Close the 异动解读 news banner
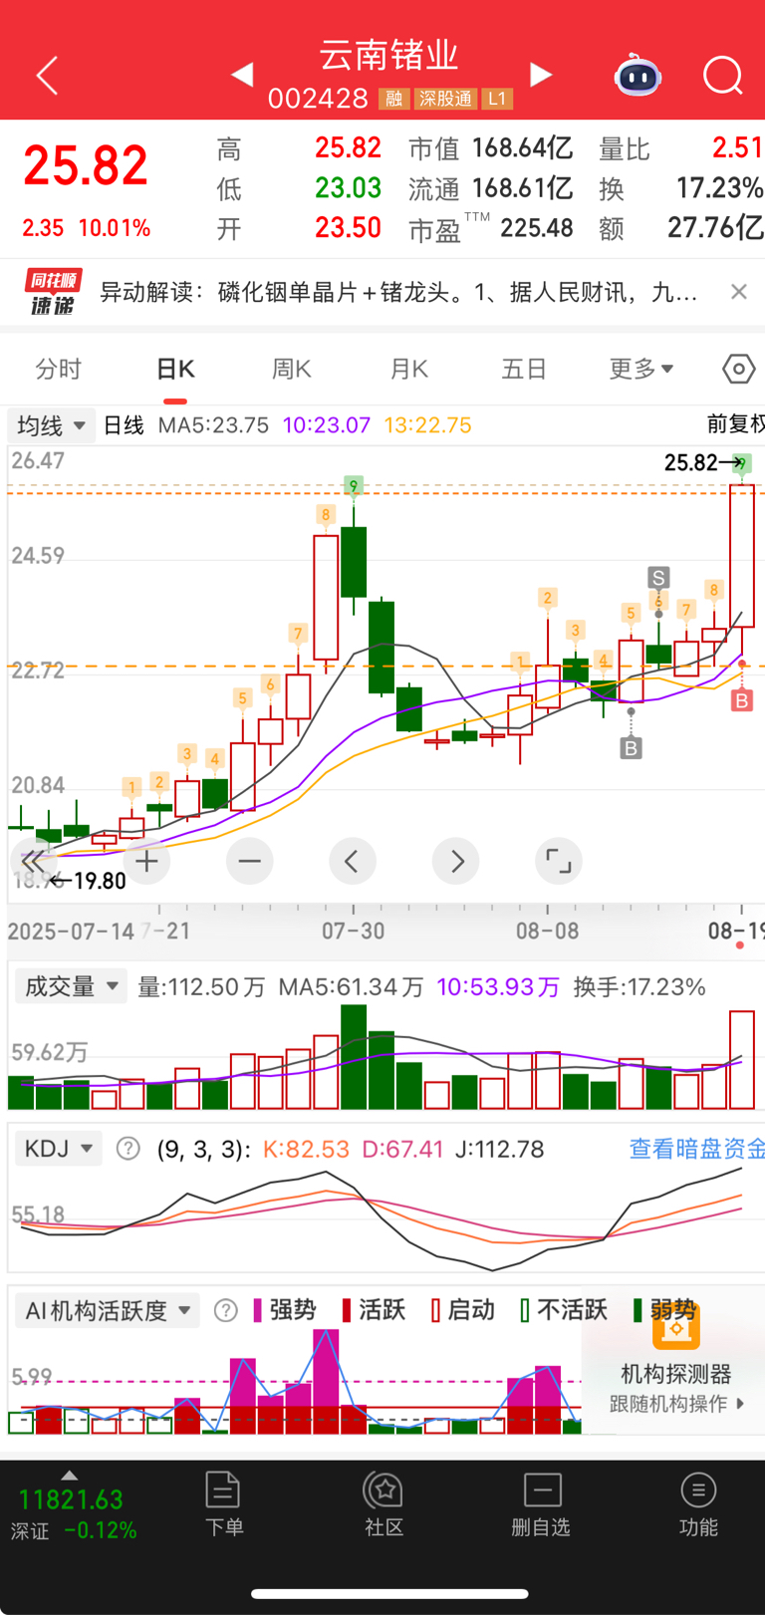 coord(738,291)
